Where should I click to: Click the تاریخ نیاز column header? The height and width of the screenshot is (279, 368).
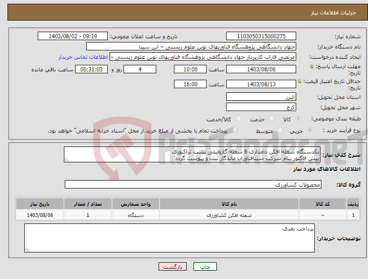(x=40, y=204)
